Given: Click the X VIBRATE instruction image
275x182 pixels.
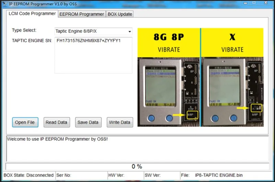Looking at the screenshot, I should click(232, 77).
